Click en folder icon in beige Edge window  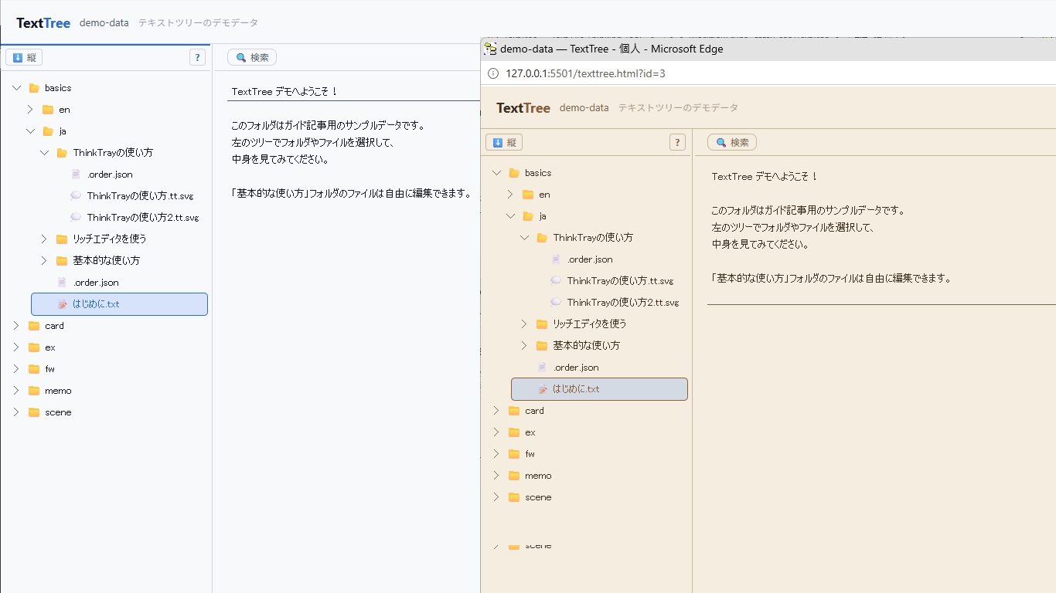[528, 195]
